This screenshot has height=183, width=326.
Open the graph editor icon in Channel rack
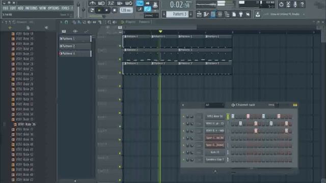click(295, 105)
